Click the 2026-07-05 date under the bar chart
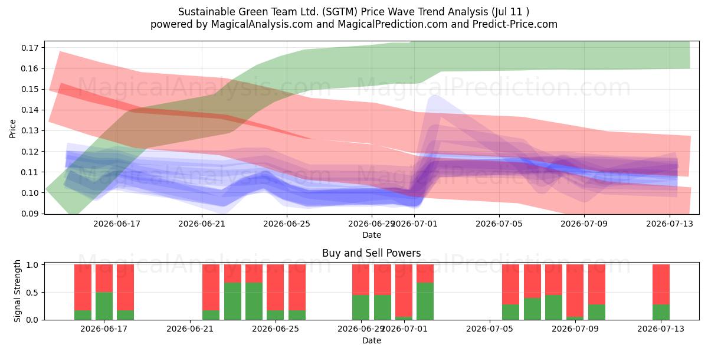Image resolution: width=708 pixels, height=354 pixels. (x=490, y=330)
